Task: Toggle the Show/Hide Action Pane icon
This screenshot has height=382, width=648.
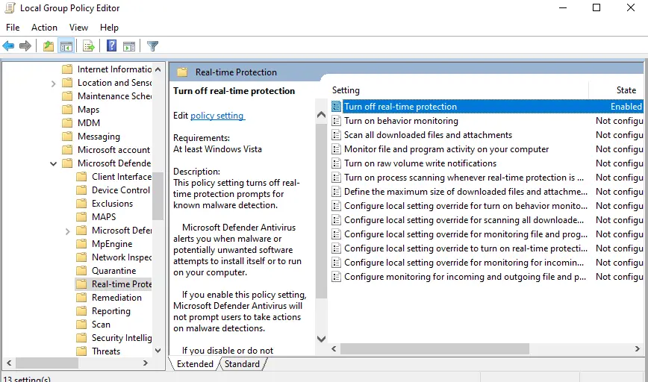Action: pos(129,46)
